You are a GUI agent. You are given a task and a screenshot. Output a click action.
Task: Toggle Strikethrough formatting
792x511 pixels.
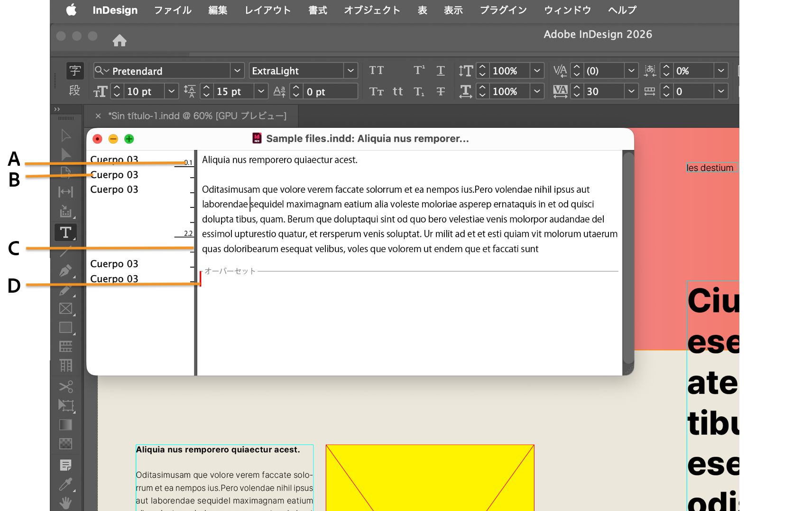(441, 91)
